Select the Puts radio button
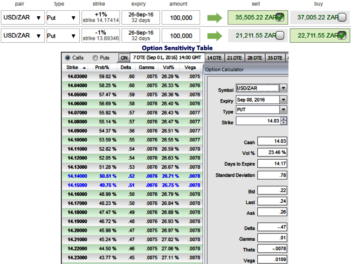 pos(96,58)
